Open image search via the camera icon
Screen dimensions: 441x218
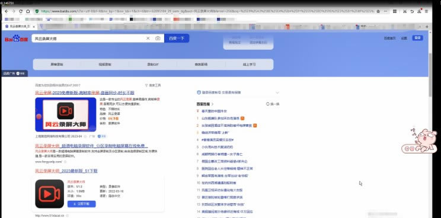[158, 38]
